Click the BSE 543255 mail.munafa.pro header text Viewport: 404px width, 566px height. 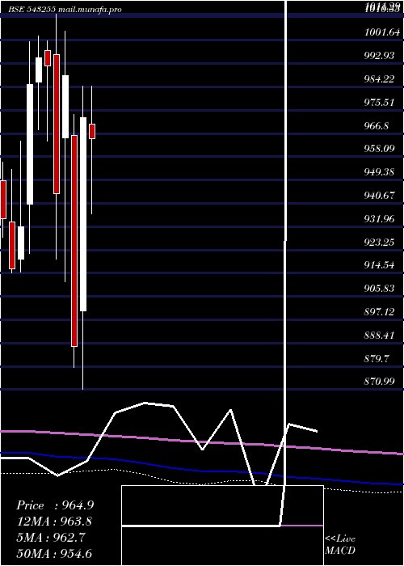click(x=65, y=10)
